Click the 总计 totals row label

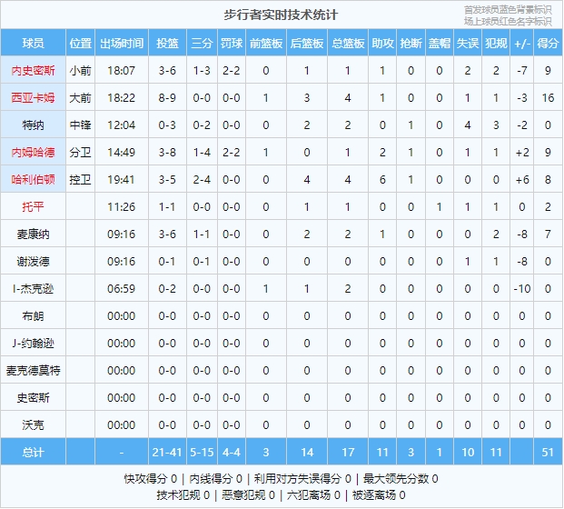pyautogui.click(x=33, y=452)
